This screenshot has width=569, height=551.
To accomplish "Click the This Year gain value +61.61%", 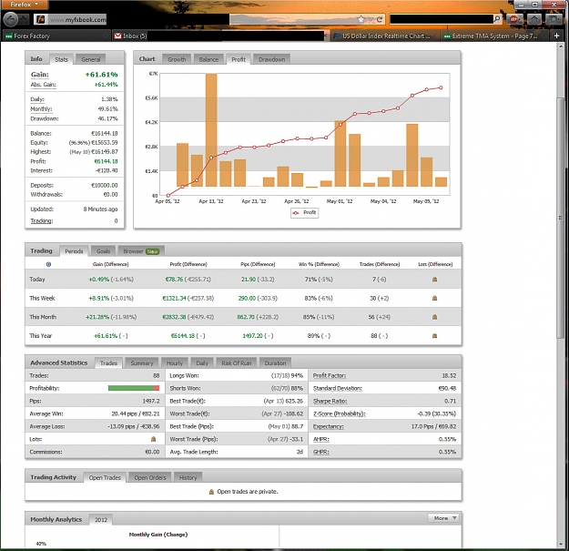I will pos(106,336).
